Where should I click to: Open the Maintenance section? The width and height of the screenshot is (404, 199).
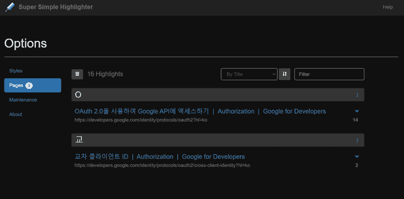(23, 100)
